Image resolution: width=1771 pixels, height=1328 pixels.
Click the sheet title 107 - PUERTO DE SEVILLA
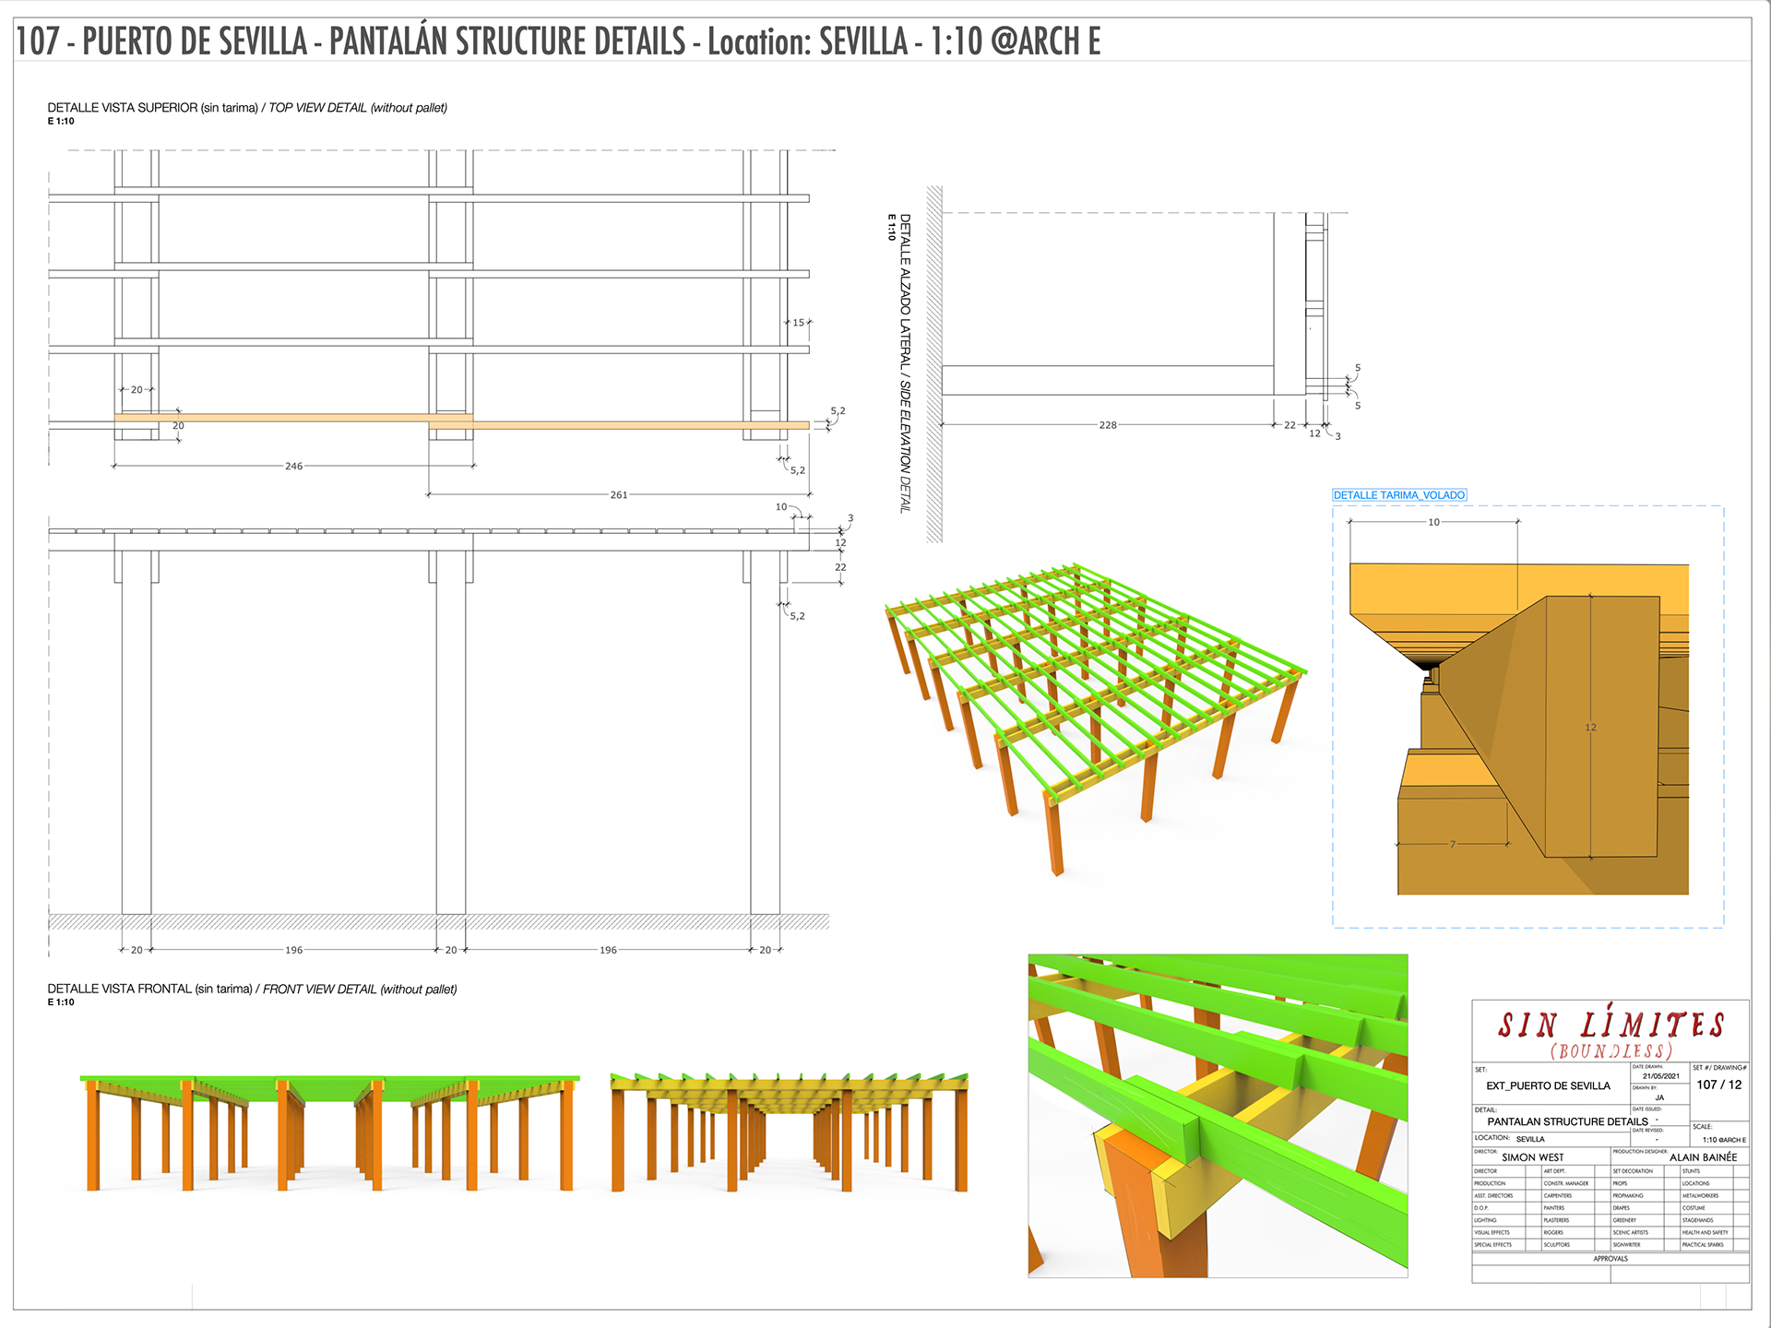(161, 41)
